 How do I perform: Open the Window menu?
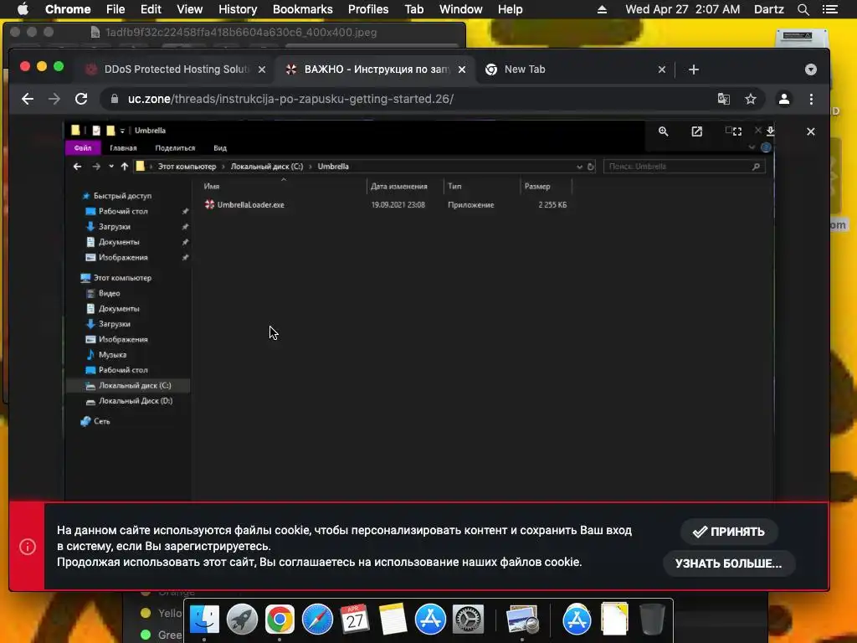click(461, 9)
